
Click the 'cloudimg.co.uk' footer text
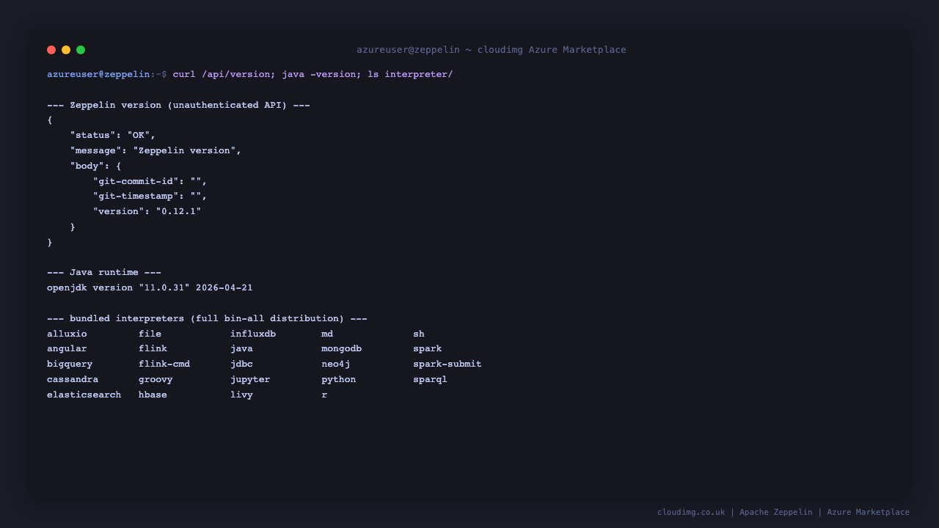tap(691, 512)
